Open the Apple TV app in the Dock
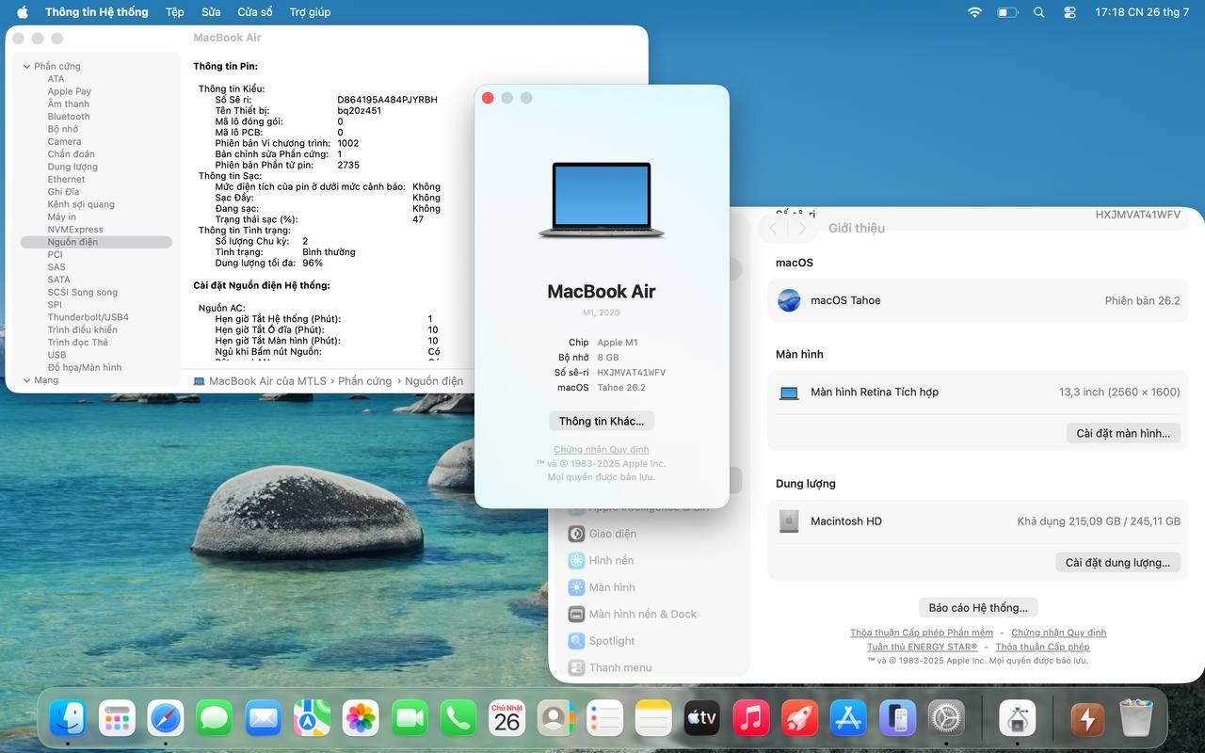Viewport: 1205px width, 753px height. [702, 719]
